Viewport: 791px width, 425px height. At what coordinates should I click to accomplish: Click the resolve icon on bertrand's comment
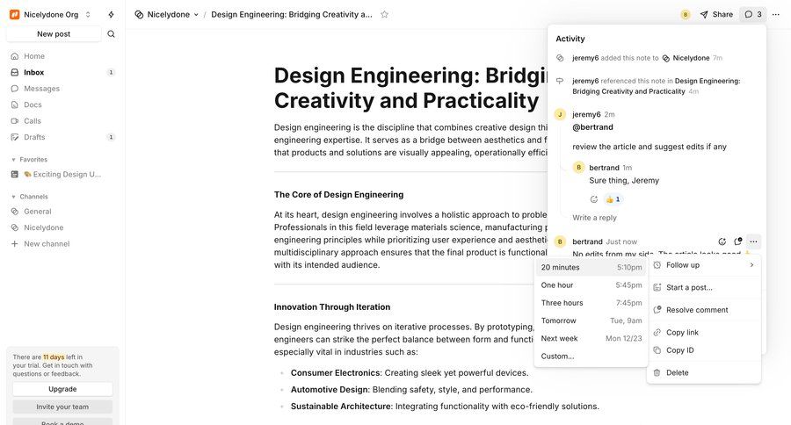(737, 241)
